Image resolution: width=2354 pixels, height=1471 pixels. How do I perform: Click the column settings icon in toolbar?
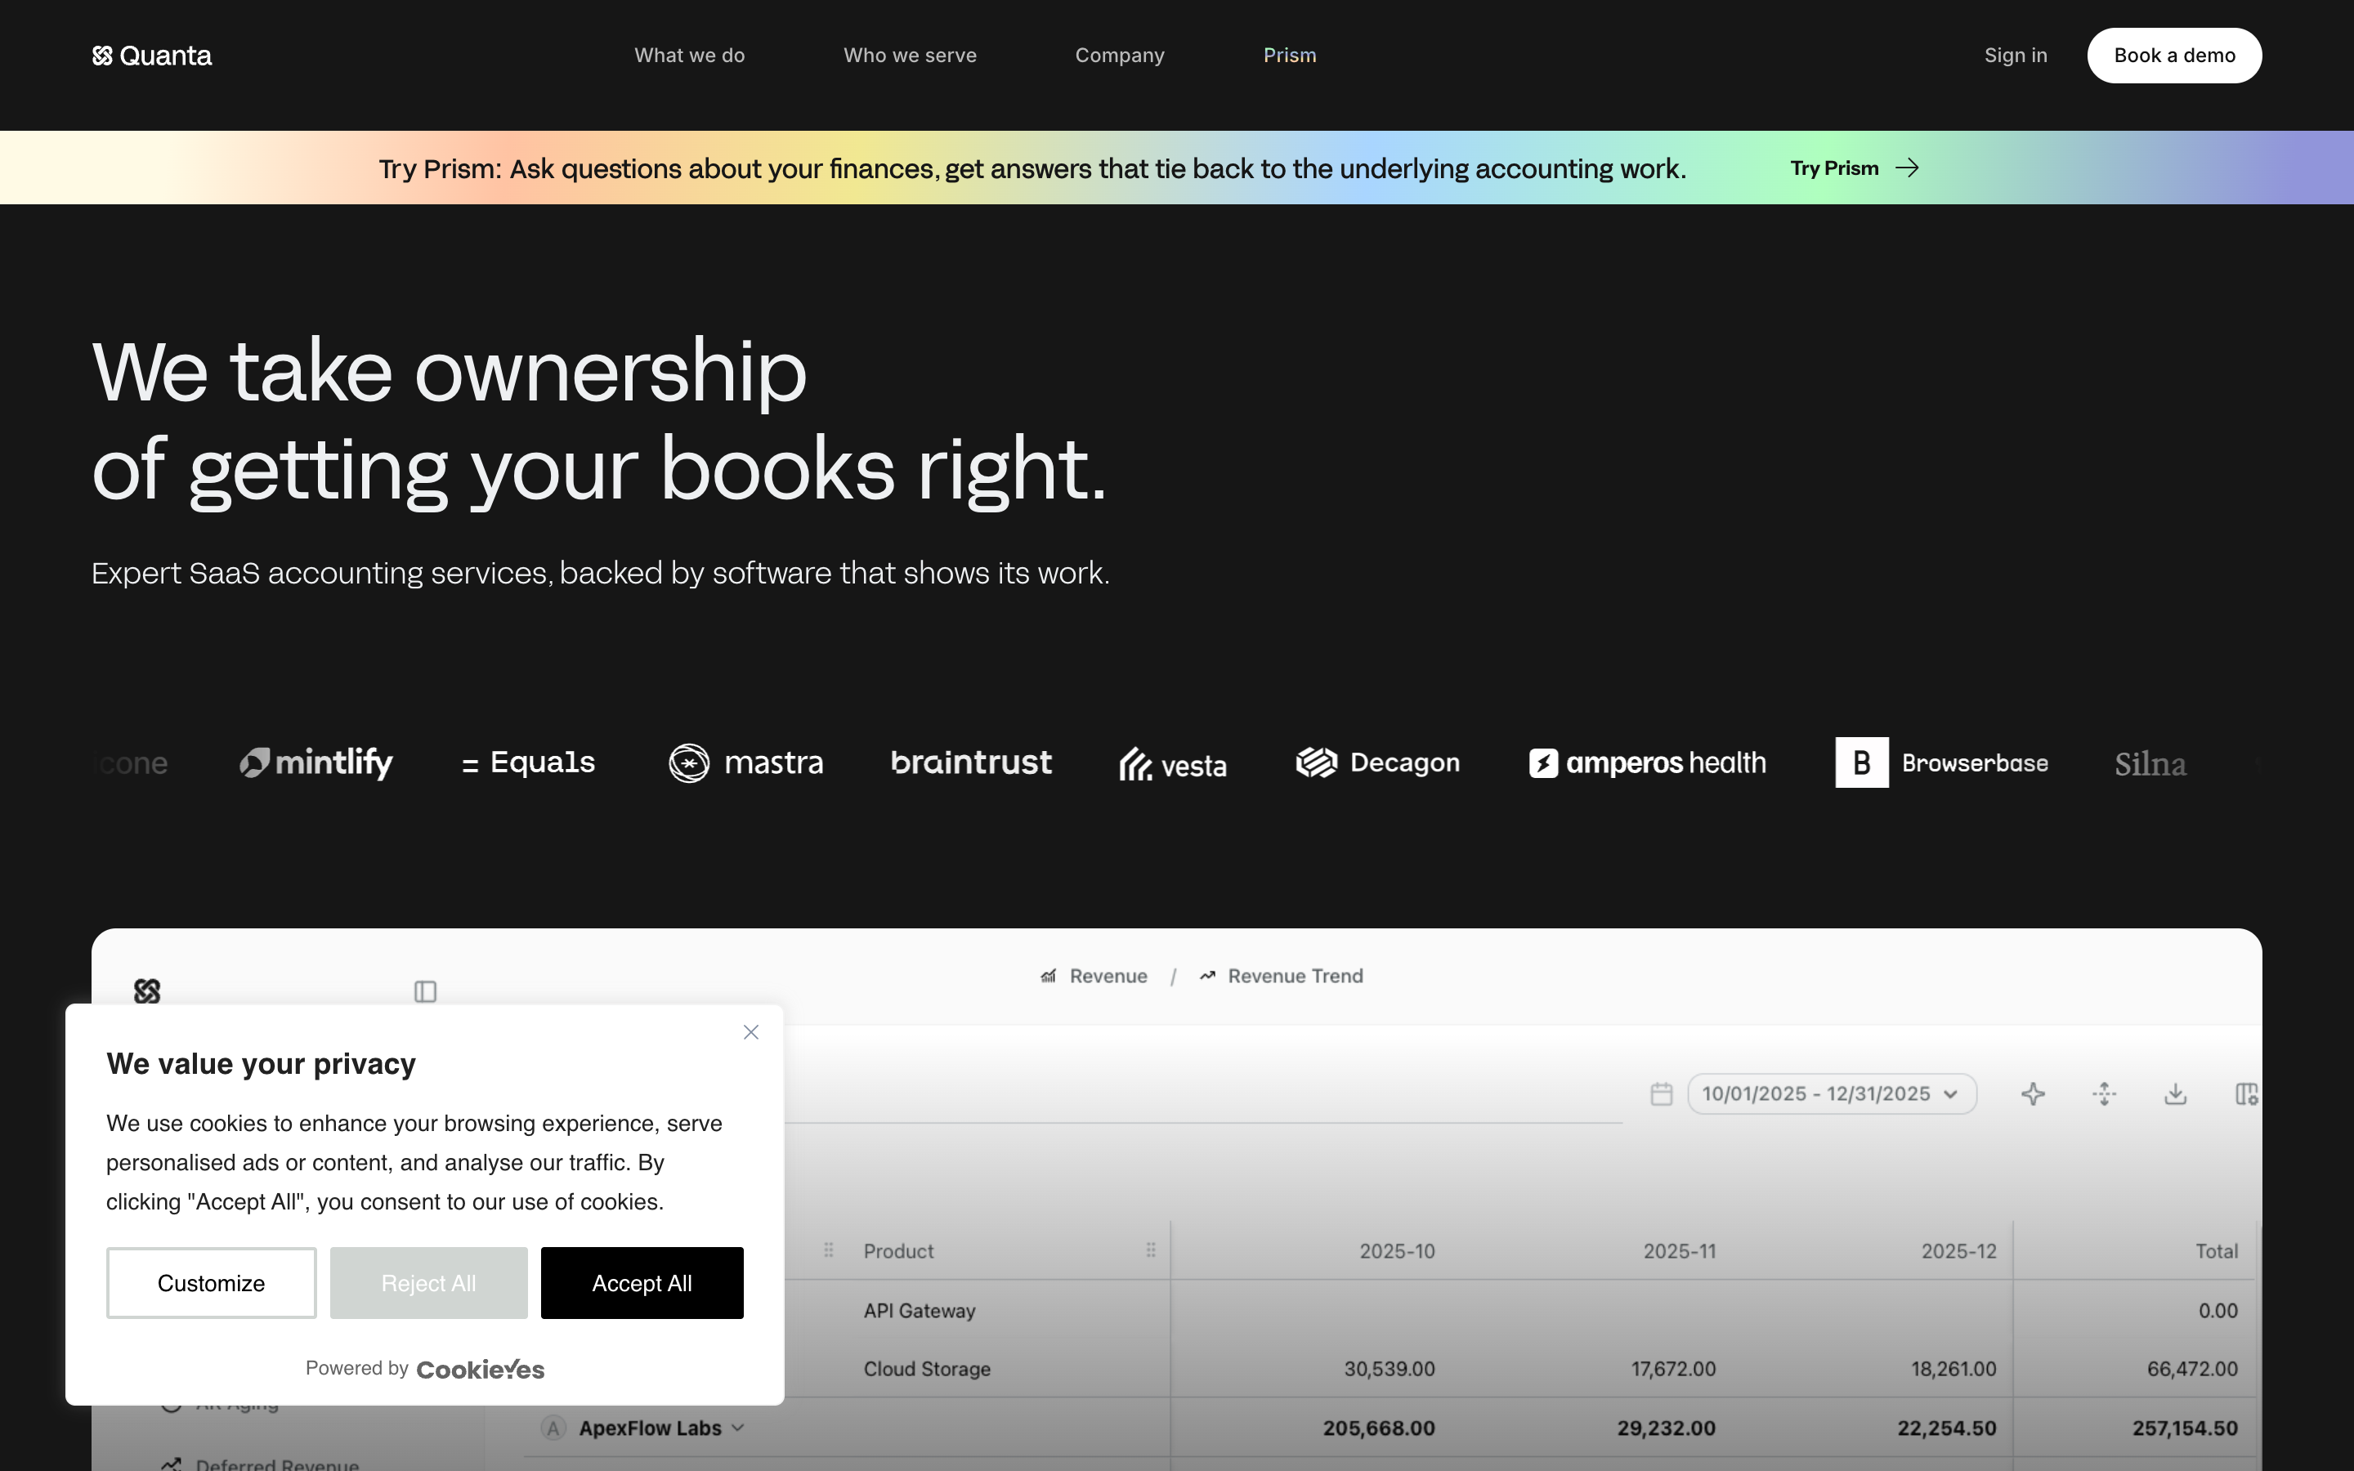click(x=2247, y=1094)
